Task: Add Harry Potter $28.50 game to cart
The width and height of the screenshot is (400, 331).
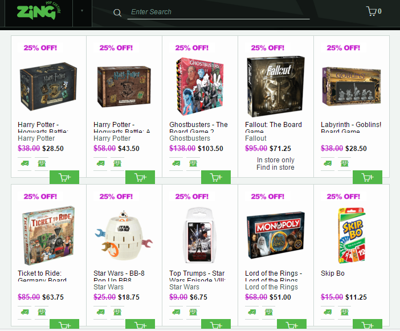Action: (64, 177)
